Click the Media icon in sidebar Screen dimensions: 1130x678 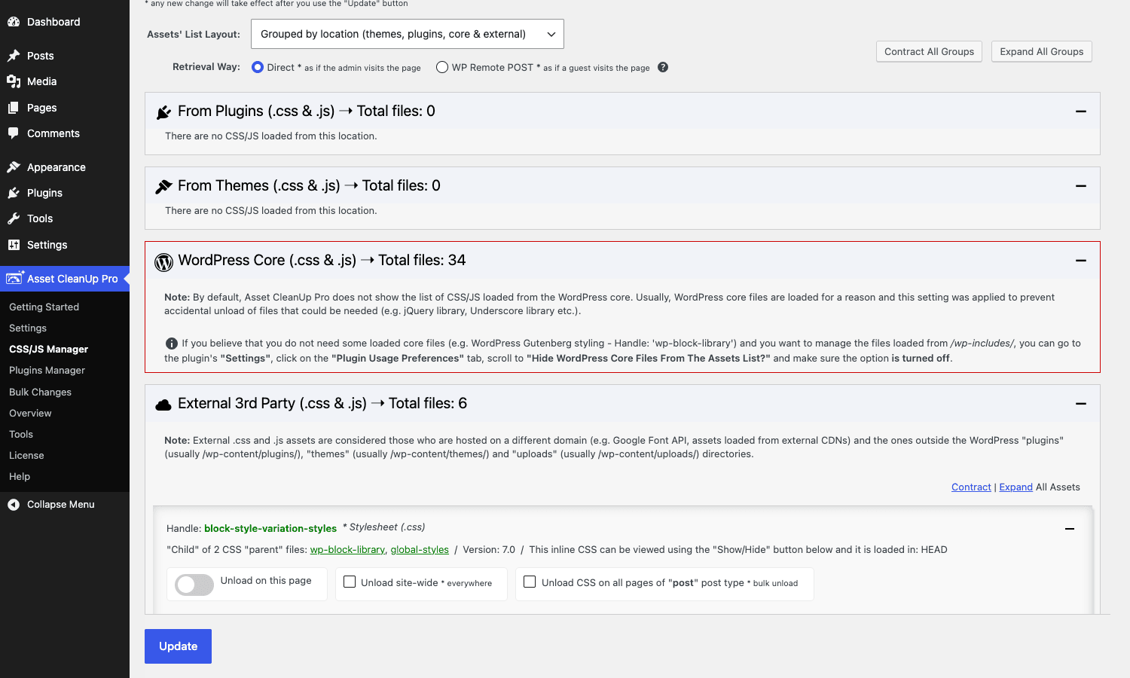14,81
